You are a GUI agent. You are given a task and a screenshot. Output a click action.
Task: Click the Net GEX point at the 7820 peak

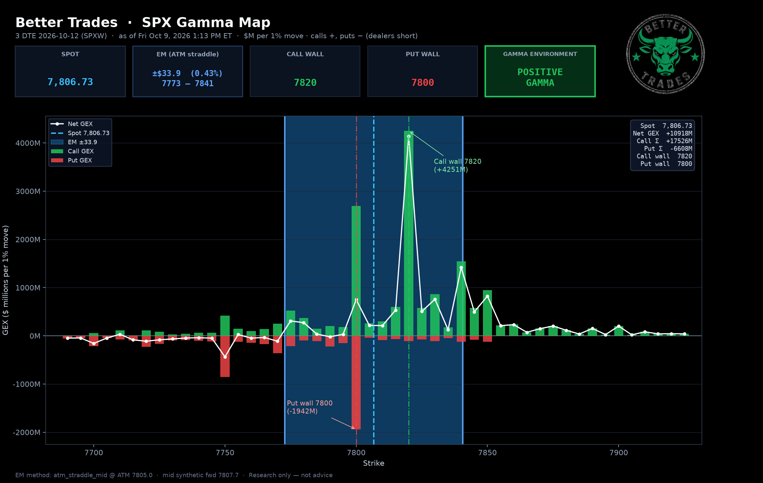409,137
